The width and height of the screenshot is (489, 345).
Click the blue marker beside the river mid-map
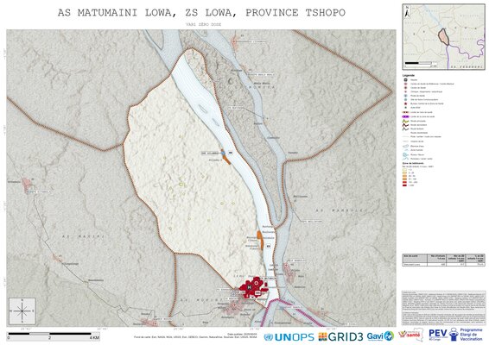[x=223, y=153]
